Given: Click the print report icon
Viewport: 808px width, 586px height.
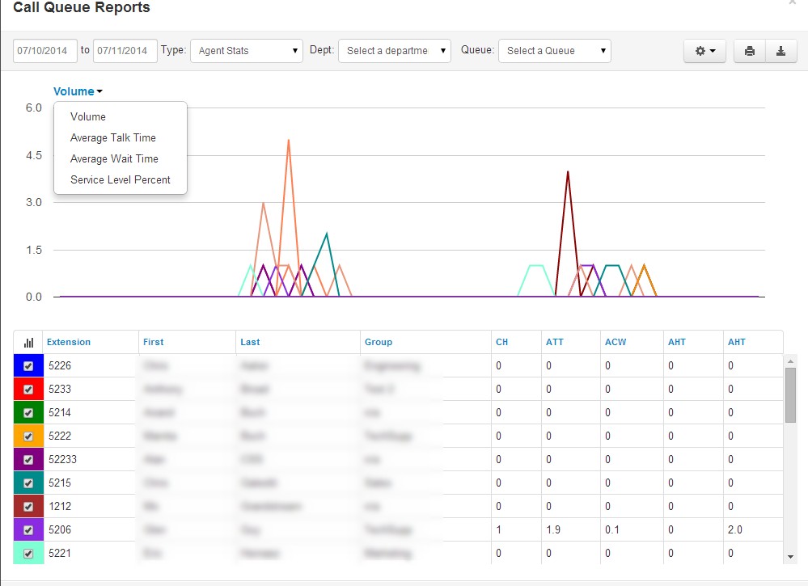Looking at the screenshot, I should pyautogui.click(x=750, y=51).
